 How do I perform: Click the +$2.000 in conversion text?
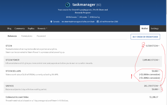pos(150,74)
